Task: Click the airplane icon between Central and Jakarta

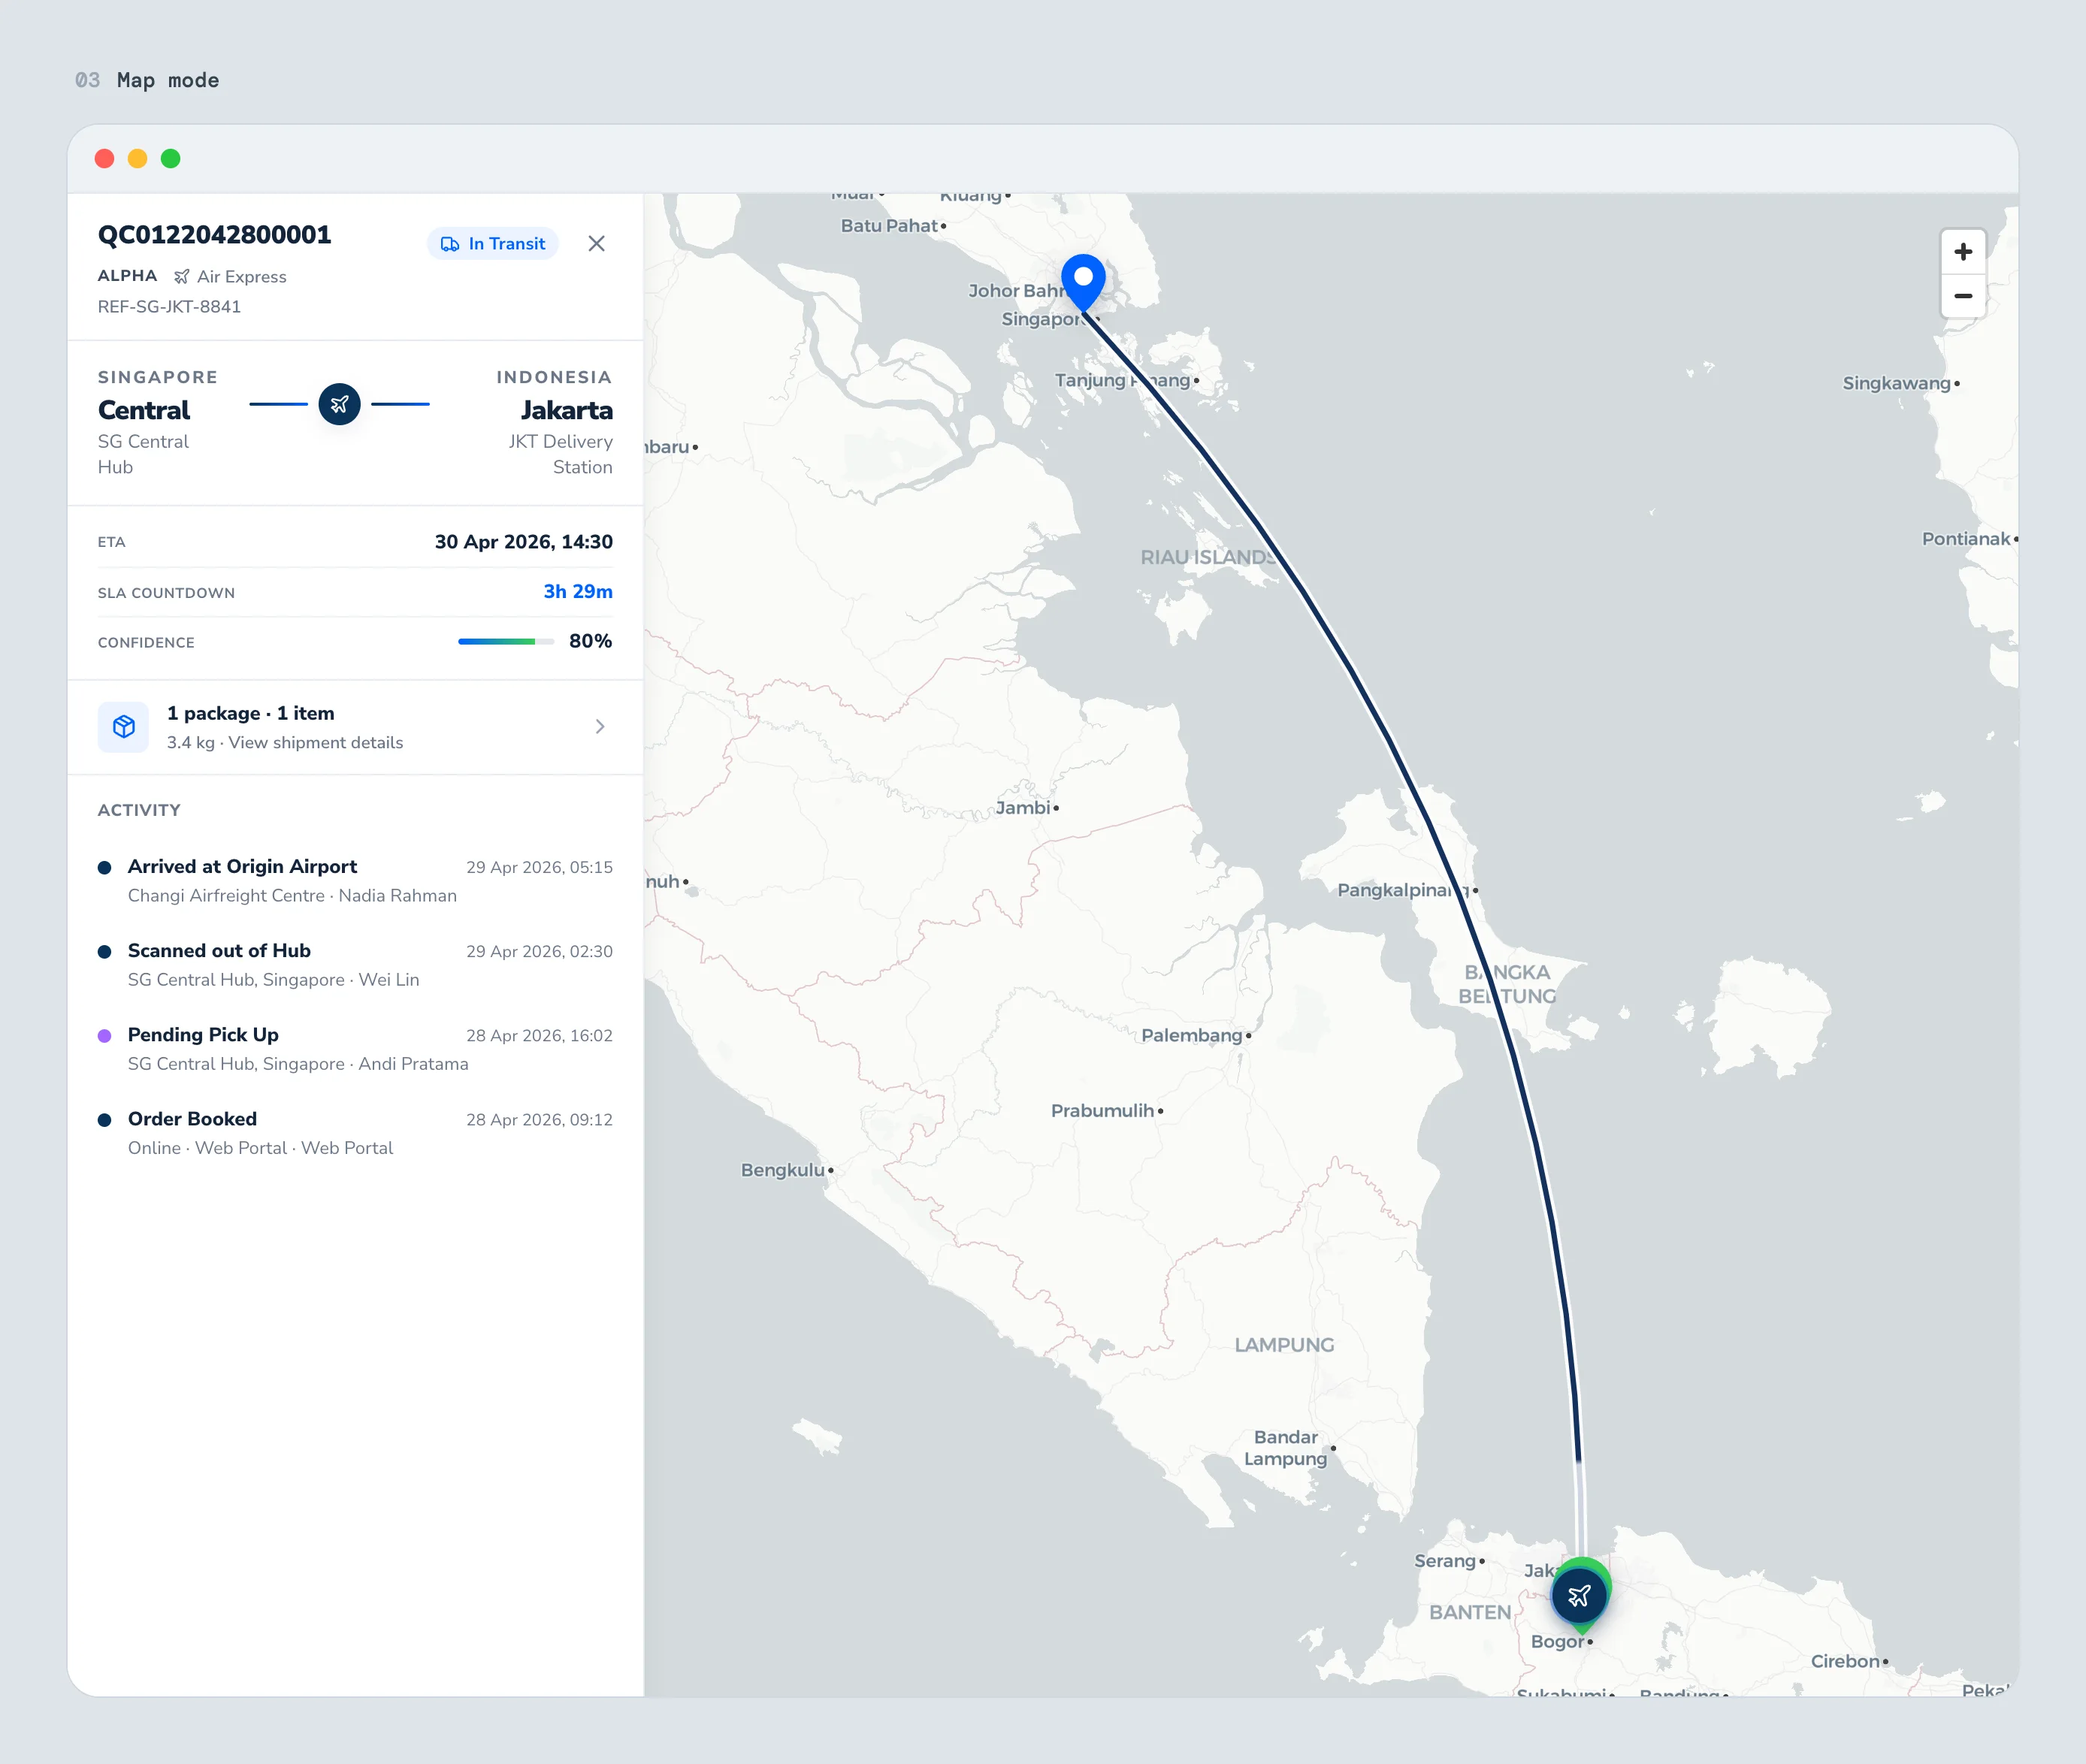Action: (x=340, y=404)
